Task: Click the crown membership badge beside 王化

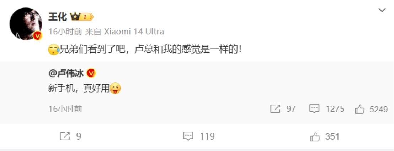Action: [82, 17]
